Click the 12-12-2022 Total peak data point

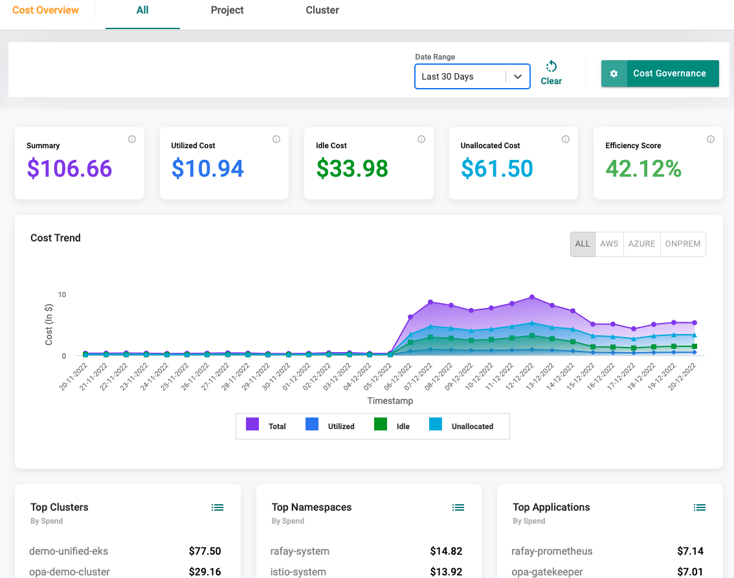[x=531, y=297]
